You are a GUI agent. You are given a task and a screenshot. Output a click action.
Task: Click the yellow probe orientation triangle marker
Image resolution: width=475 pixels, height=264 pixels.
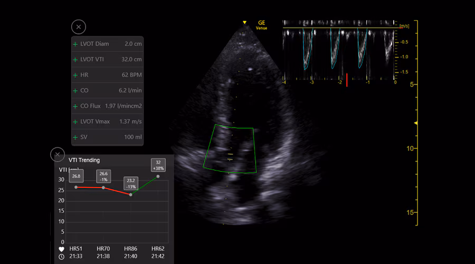pos(244,23)
